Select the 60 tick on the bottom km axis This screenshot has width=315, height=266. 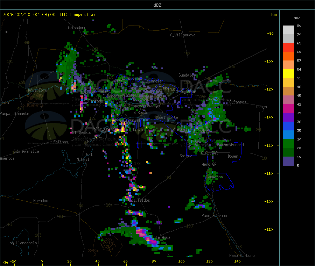point(125,261)
